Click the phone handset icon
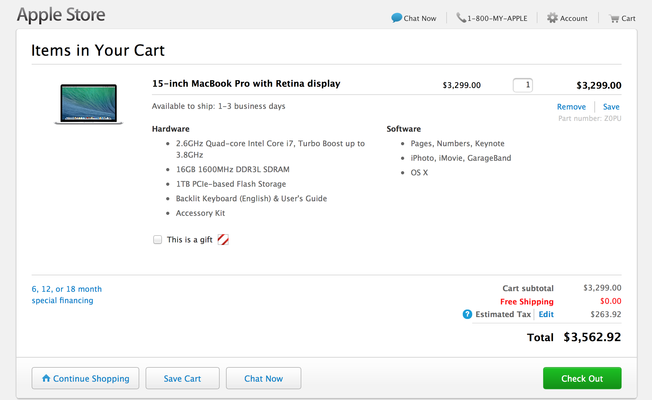Viewport: 652px width, 400px height. (x=461, y=18)
